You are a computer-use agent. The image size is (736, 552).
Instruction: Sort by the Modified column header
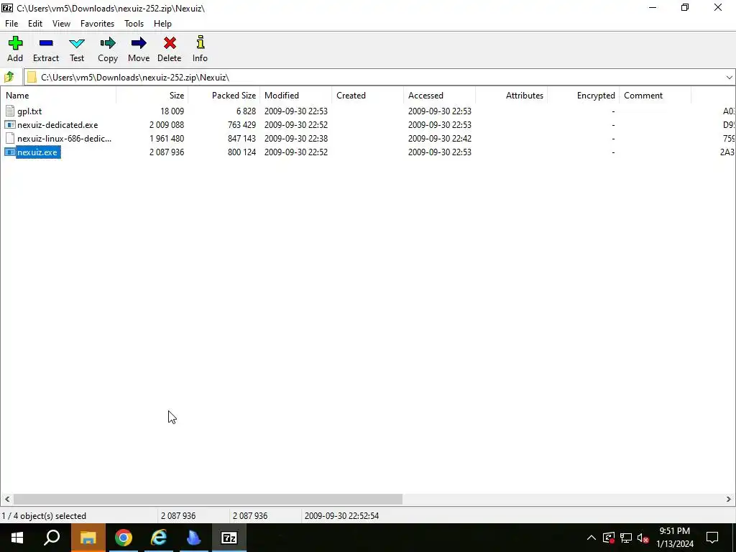tap(295, 96)
